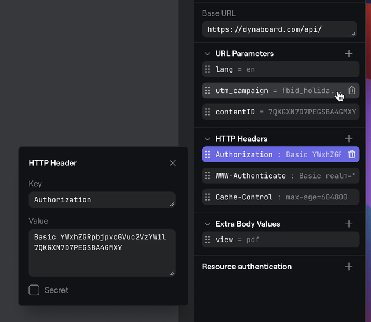
Task: Select the contentID parameter row
Action: [x=285, y=112]
